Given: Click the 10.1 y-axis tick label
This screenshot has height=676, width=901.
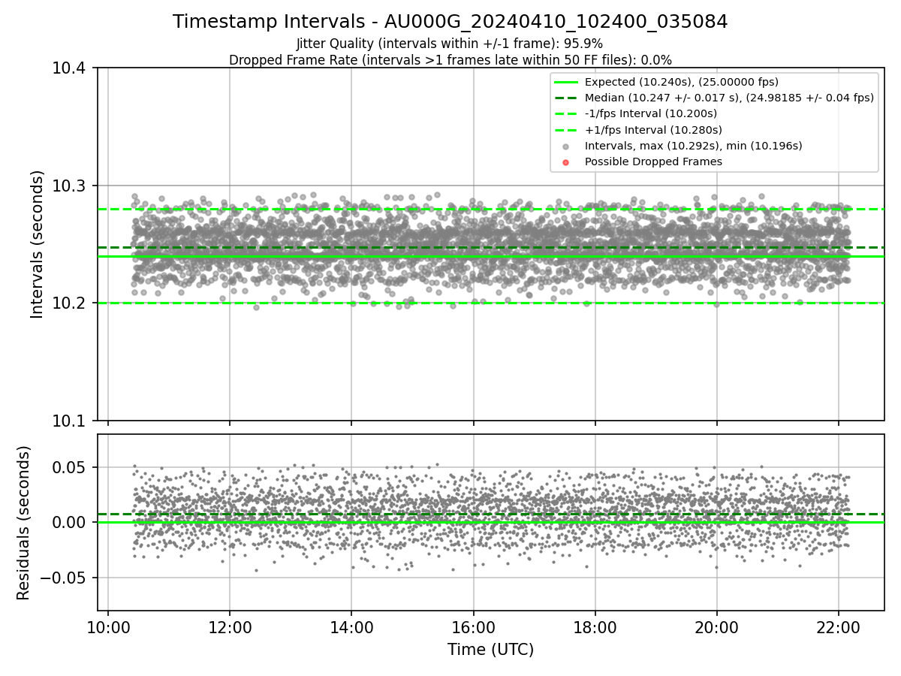Looking at the screenshot, I should click(71, 421).
